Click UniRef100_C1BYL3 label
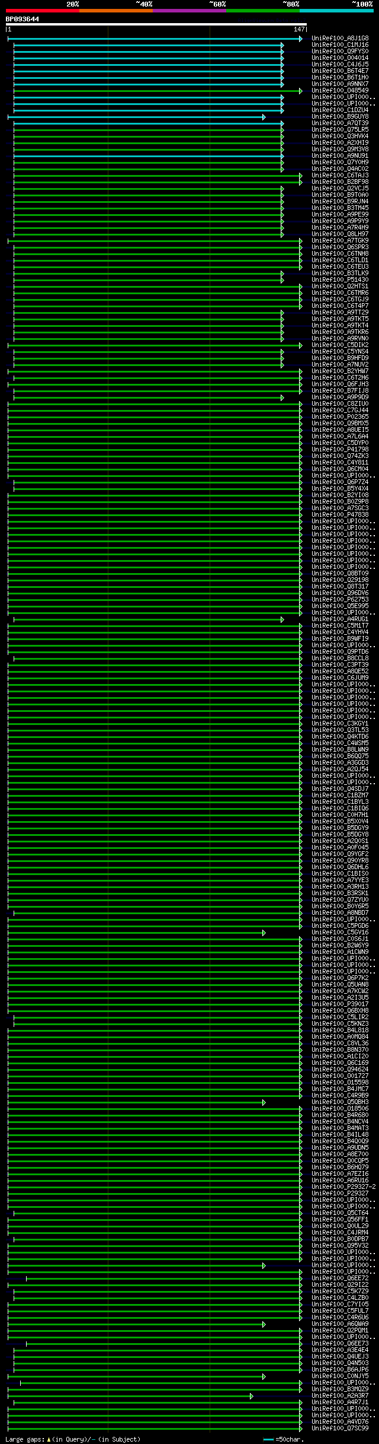The height and width of the screenshot is (1444, 379). (340, 802)
